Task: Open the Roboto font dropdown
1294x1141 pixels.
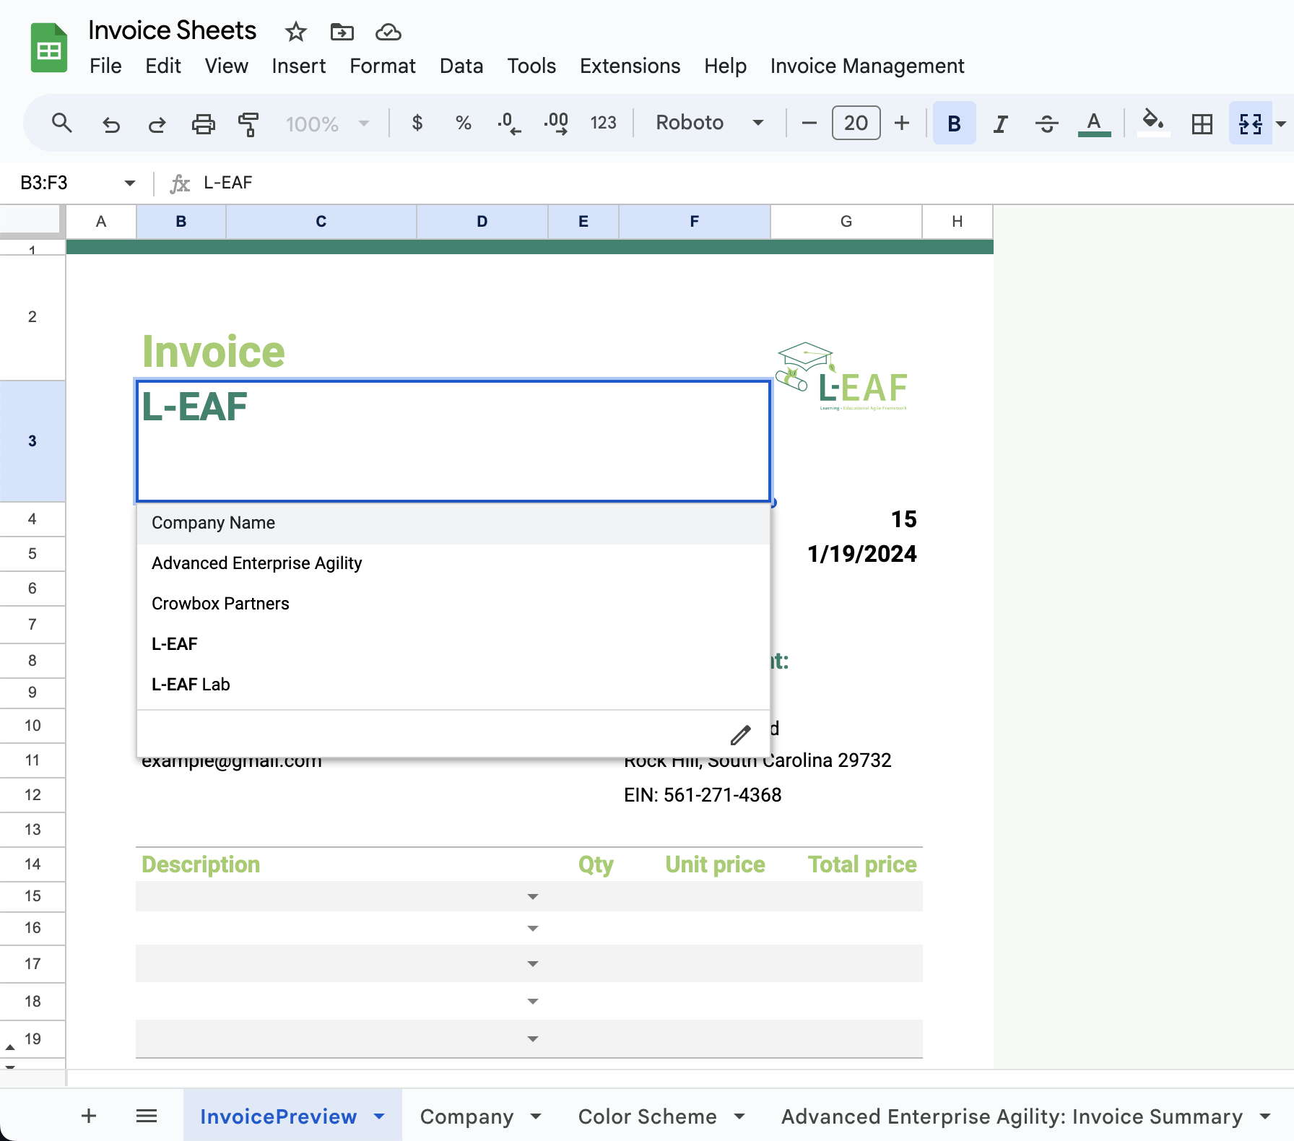Action: [709, 123]
